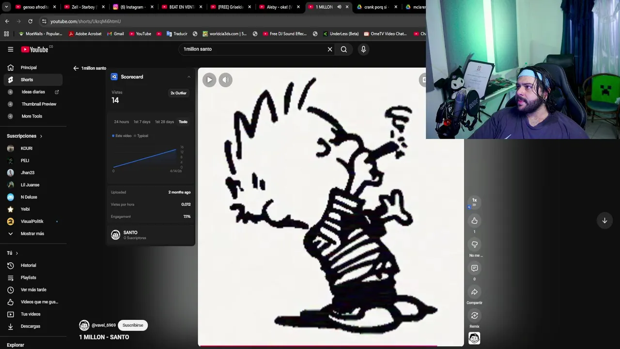Seek on the Short's red progress bar

tap(331, 346)
